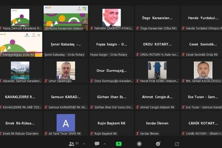Screen dimensions: 222x148
Task: Open the Chat panel icon
Action: tap(97, 144)
